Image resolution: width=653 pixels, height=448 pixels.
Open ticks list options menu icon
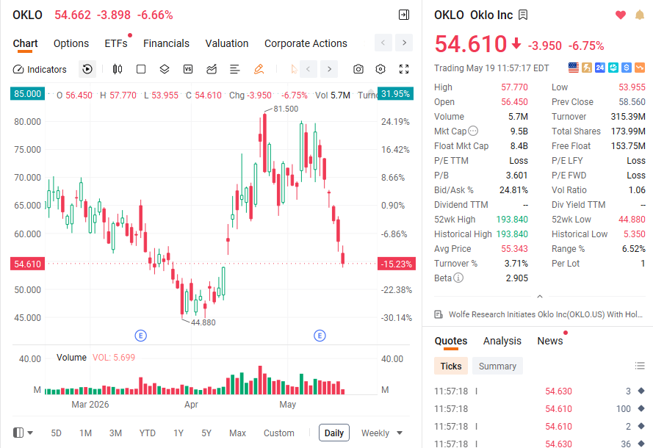tap(640, 366)
